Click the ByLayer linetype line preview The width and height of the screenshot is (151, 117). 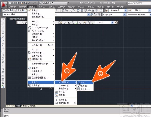pyautogui.click(x=133, y=15)
